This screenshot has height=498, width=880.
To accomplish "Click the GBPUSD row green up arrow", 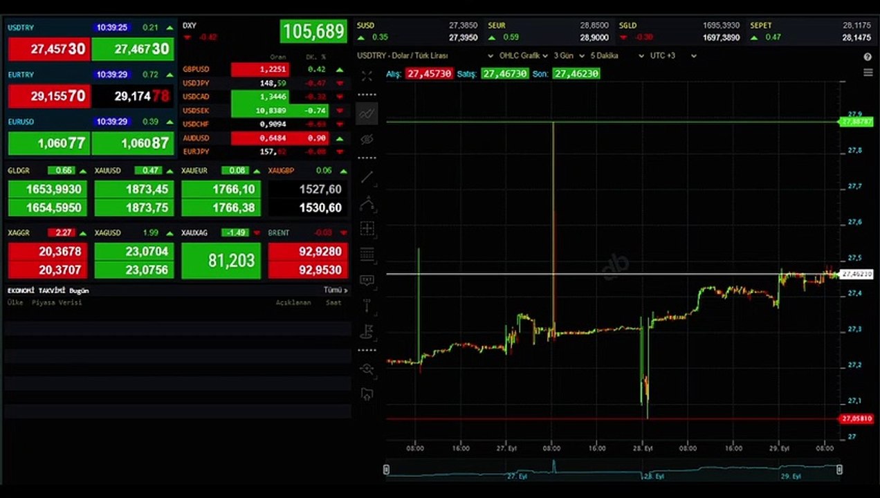I will pos(340,69).
